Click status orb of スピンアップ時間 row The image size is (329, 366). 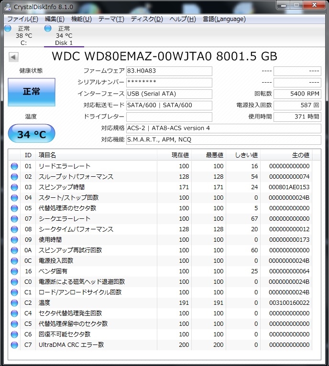point(14,187)
